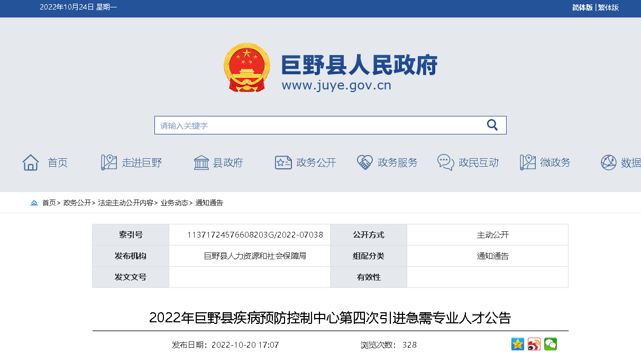Image resolution: width=641 pixels, height=362 pixels.
Task: Click the document icon beside 政务公开
Action: pyautogui.click(x=283, y=162)
